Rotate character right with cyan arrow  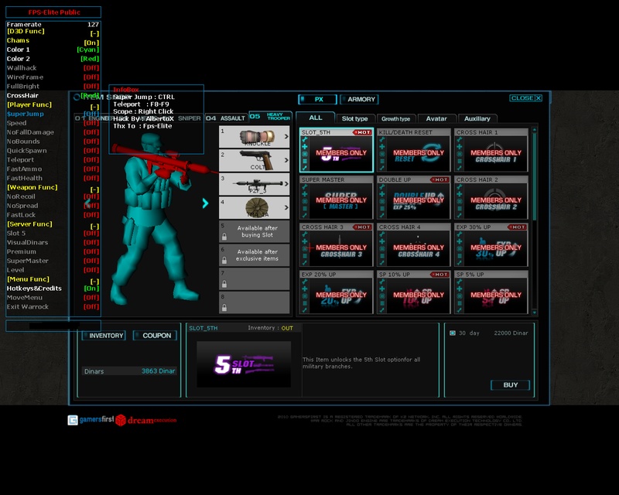(x=205, y=203)
